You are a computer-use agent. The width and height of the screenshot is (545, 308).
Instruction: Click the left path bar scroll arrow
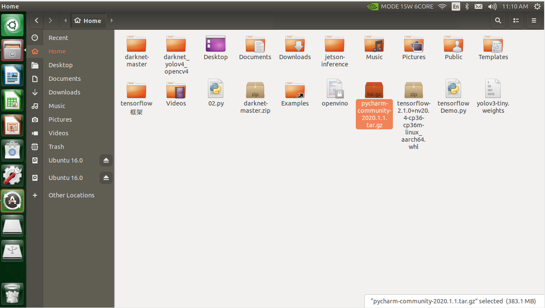(66, 20)
